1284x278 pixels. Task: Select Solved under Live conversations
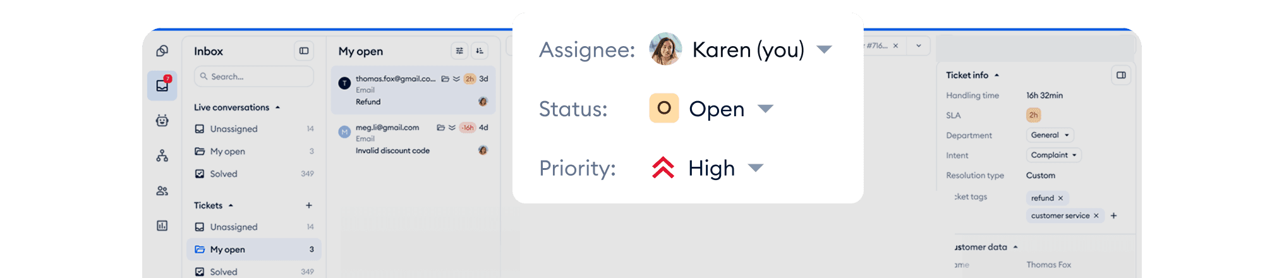(x=224, y=174)
